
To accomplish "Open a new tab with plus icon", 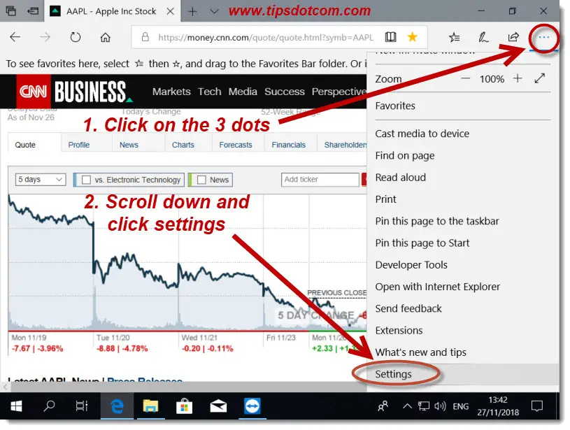I will pyautogui.click(x=192, y=12).
